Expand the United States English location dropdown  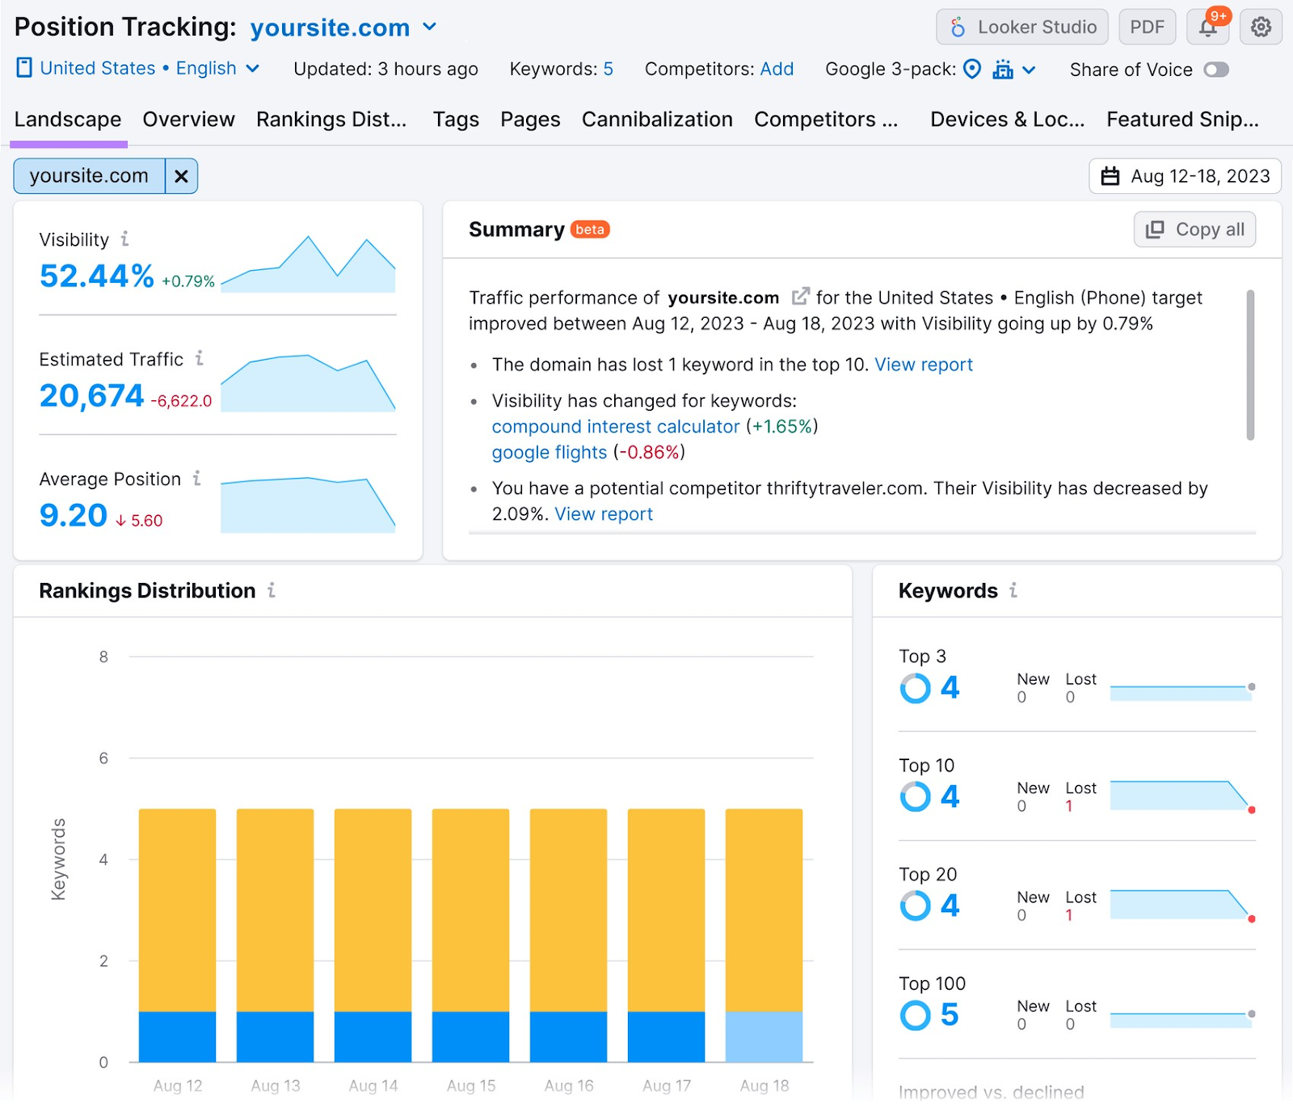[253, 69]
